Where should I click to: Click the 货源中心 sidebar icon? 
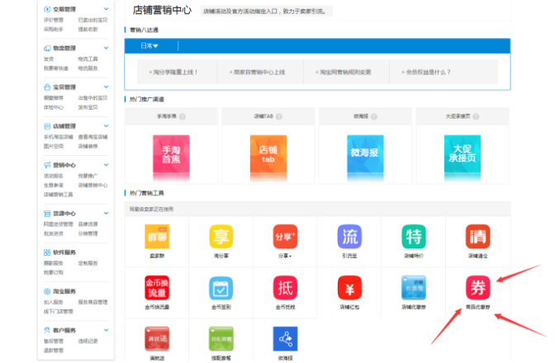[47, 214]
